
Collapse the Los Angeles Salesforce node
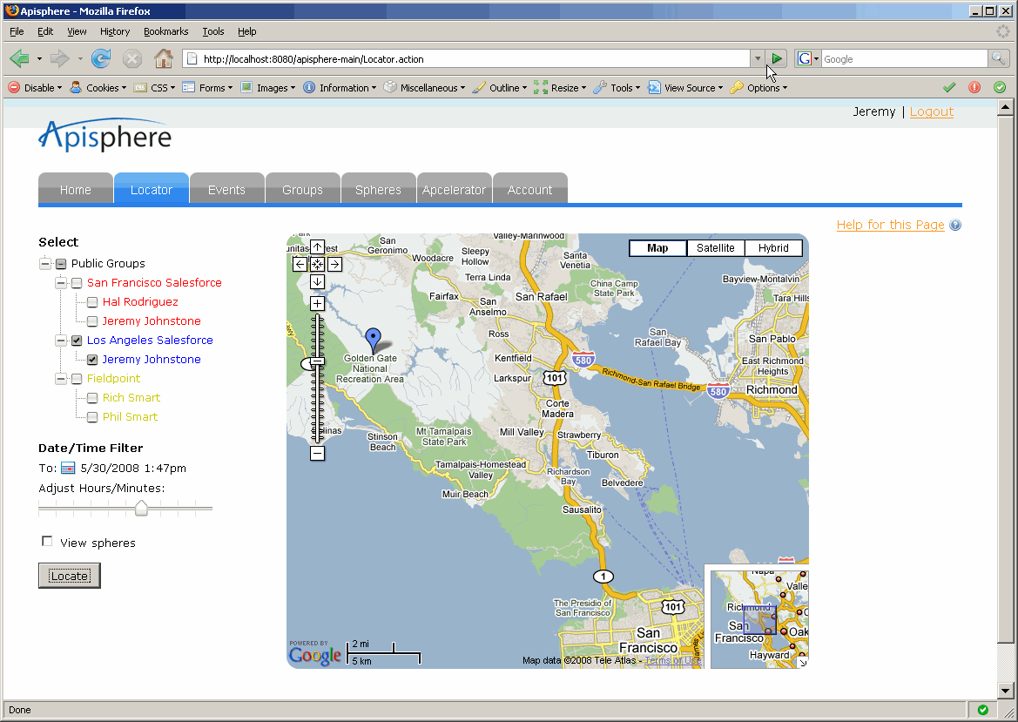[61, 341]
